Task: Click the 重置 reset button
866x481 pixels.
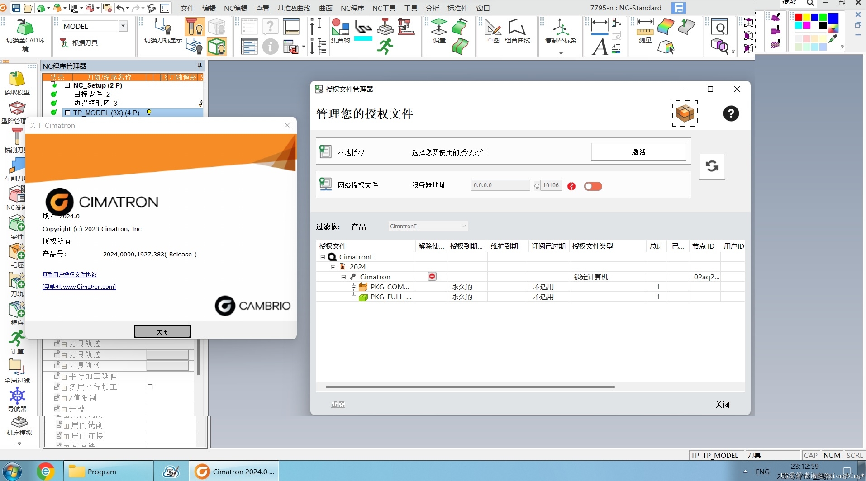Action: (x=338, y=405)
